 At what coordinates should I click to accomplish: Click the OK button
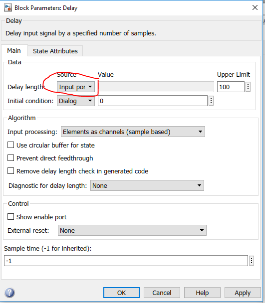121,293
